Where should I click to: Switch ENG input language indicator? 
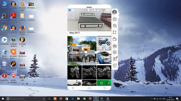pyautogui.click(x=164, y=98)
